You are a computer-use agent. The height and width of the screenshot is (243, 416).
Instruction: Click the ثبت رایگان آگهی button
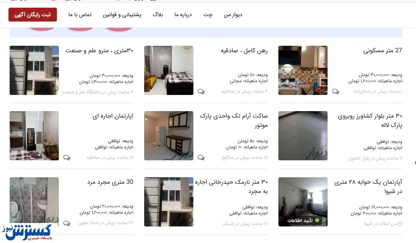coord(33,15)
